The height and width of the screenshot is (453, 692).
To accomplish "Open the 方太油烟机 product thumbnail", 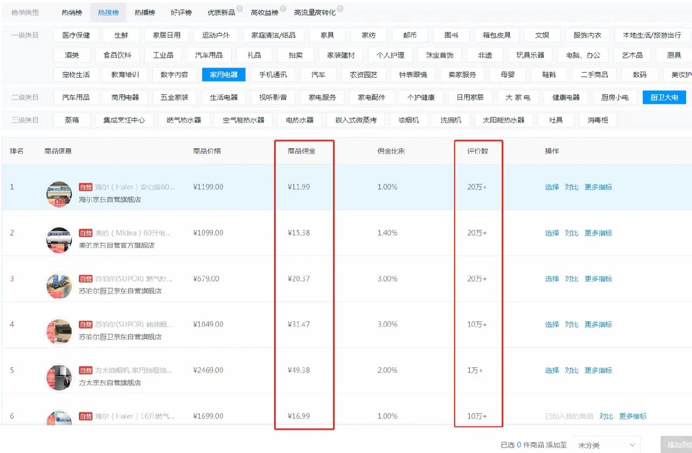I will [x=59, y=377].
